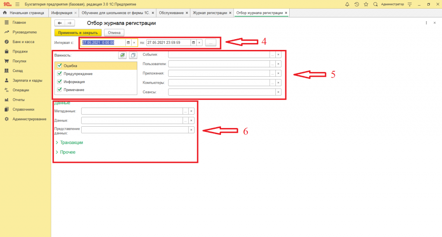Go back with the left arrow
The height and width of the screenshot is (237, 442).
pyautogui.click(x=60, y=23)
